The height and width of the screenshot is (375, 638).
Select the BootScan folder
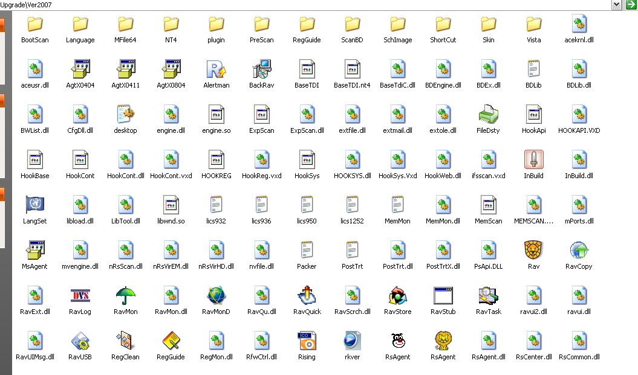pos(35,25)
